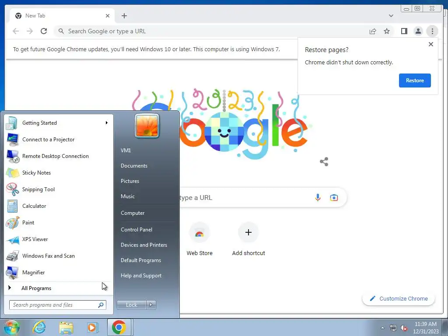Click the Chrome reload page icon
This screenshot has height=336, width=448.
(x=44, y=31)
